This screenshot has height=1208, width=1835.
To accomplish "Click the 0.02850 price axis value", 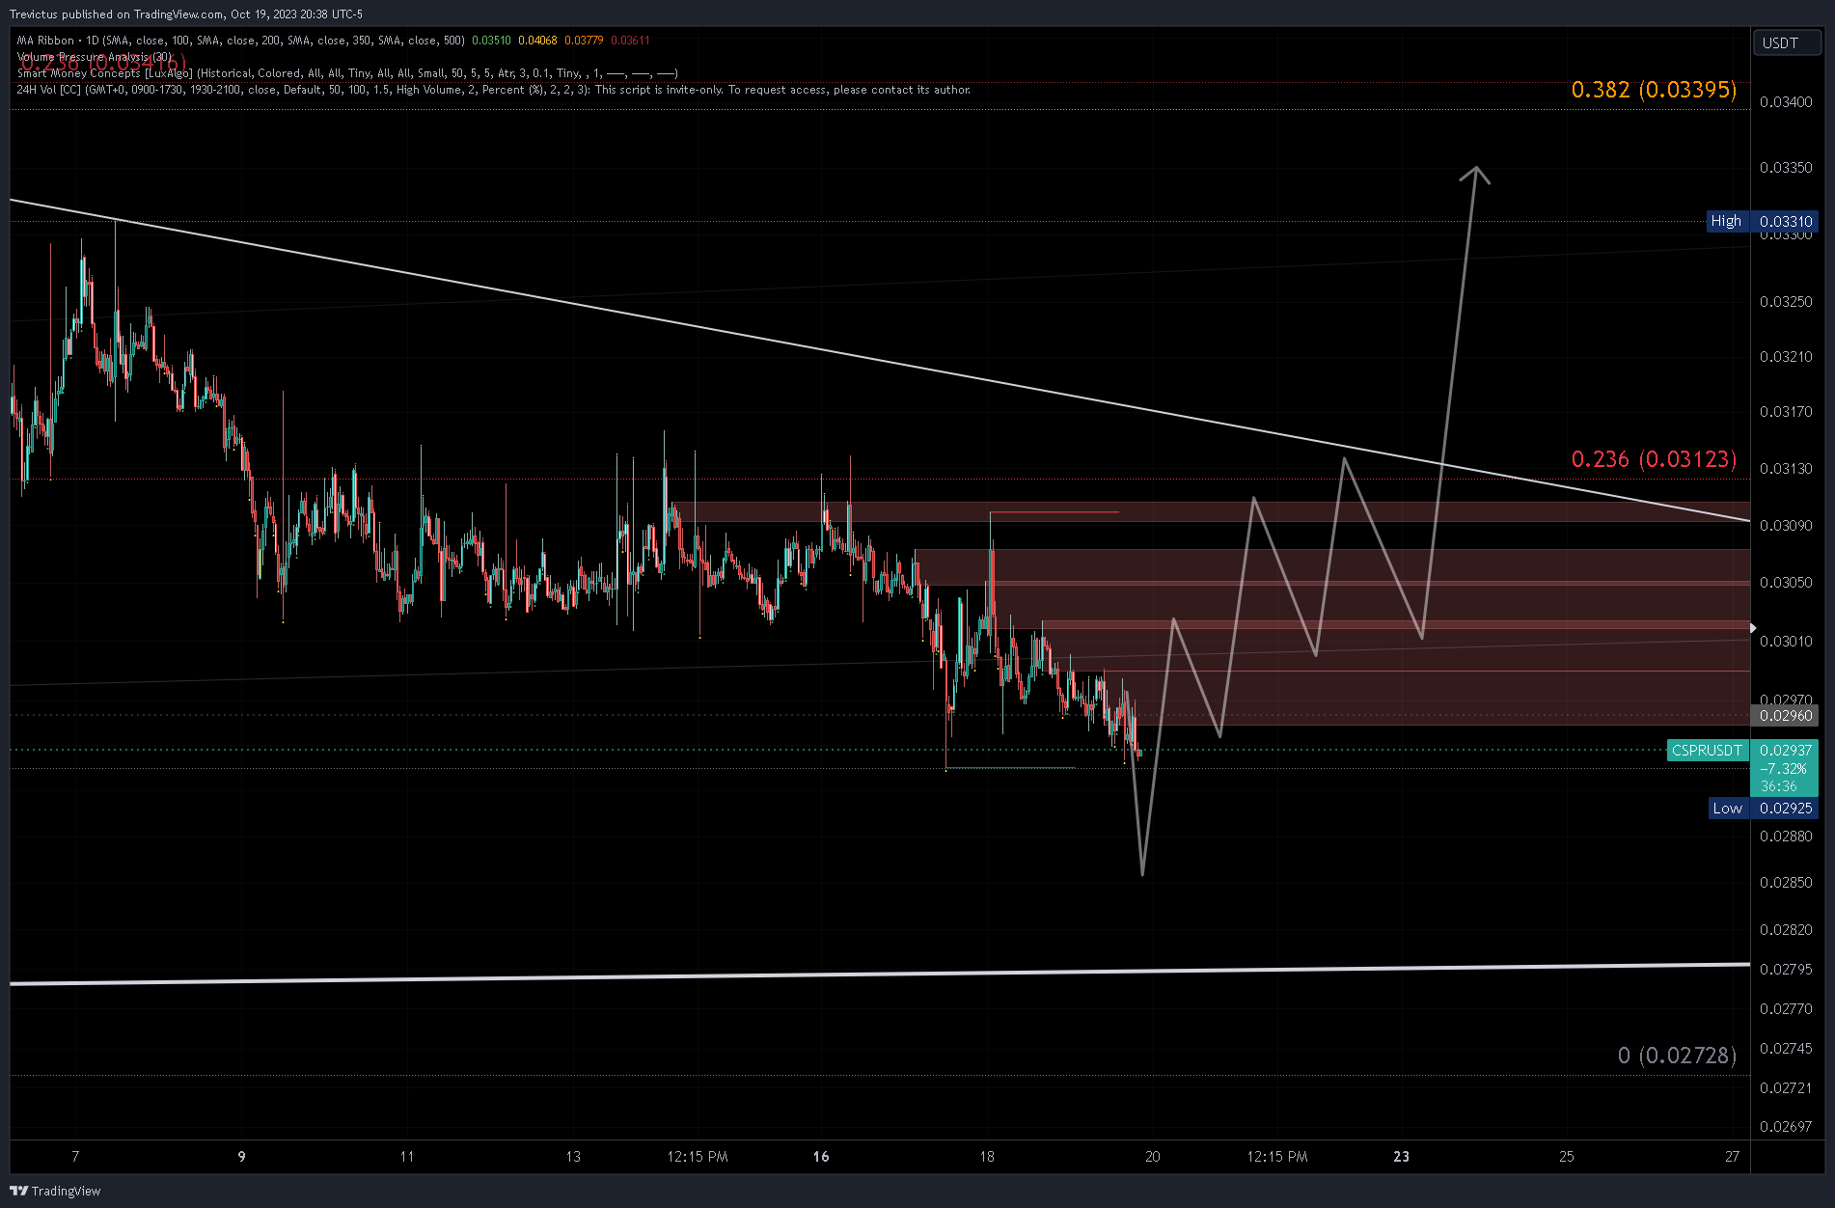I will pos(1786,883).
